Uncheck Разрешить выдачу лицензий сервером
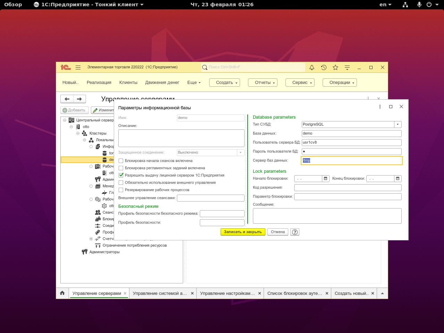444x333 pixels. click(121, 176)
